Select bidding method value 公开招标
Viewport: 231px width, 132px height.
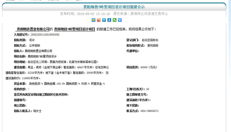pos(35,46)
